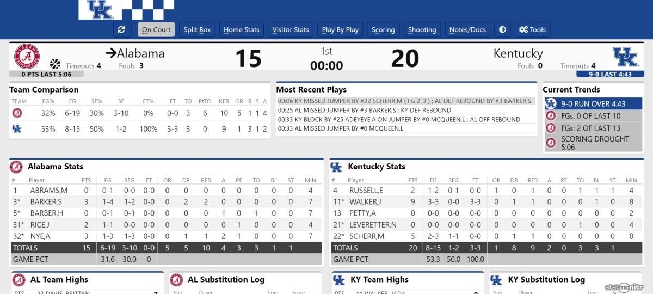Click the Kentucky UK logo in scoreboard

coord(625,57)
